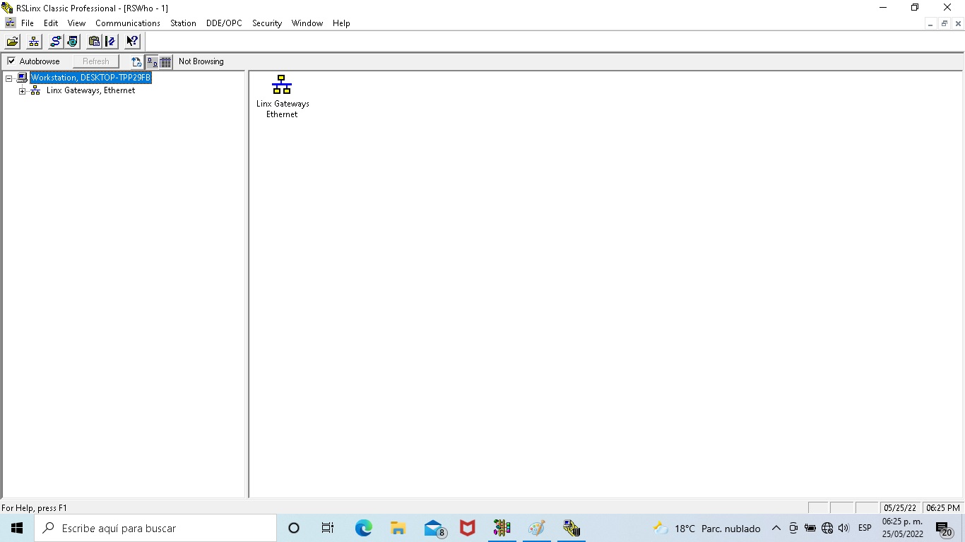Click the Task View taskbar icon
The width and height of the screenshot is (965, 542).
click(328, 528)
